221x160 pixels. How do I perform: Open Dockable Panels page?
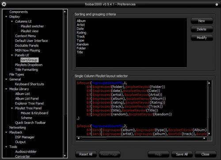pos(27,46)
